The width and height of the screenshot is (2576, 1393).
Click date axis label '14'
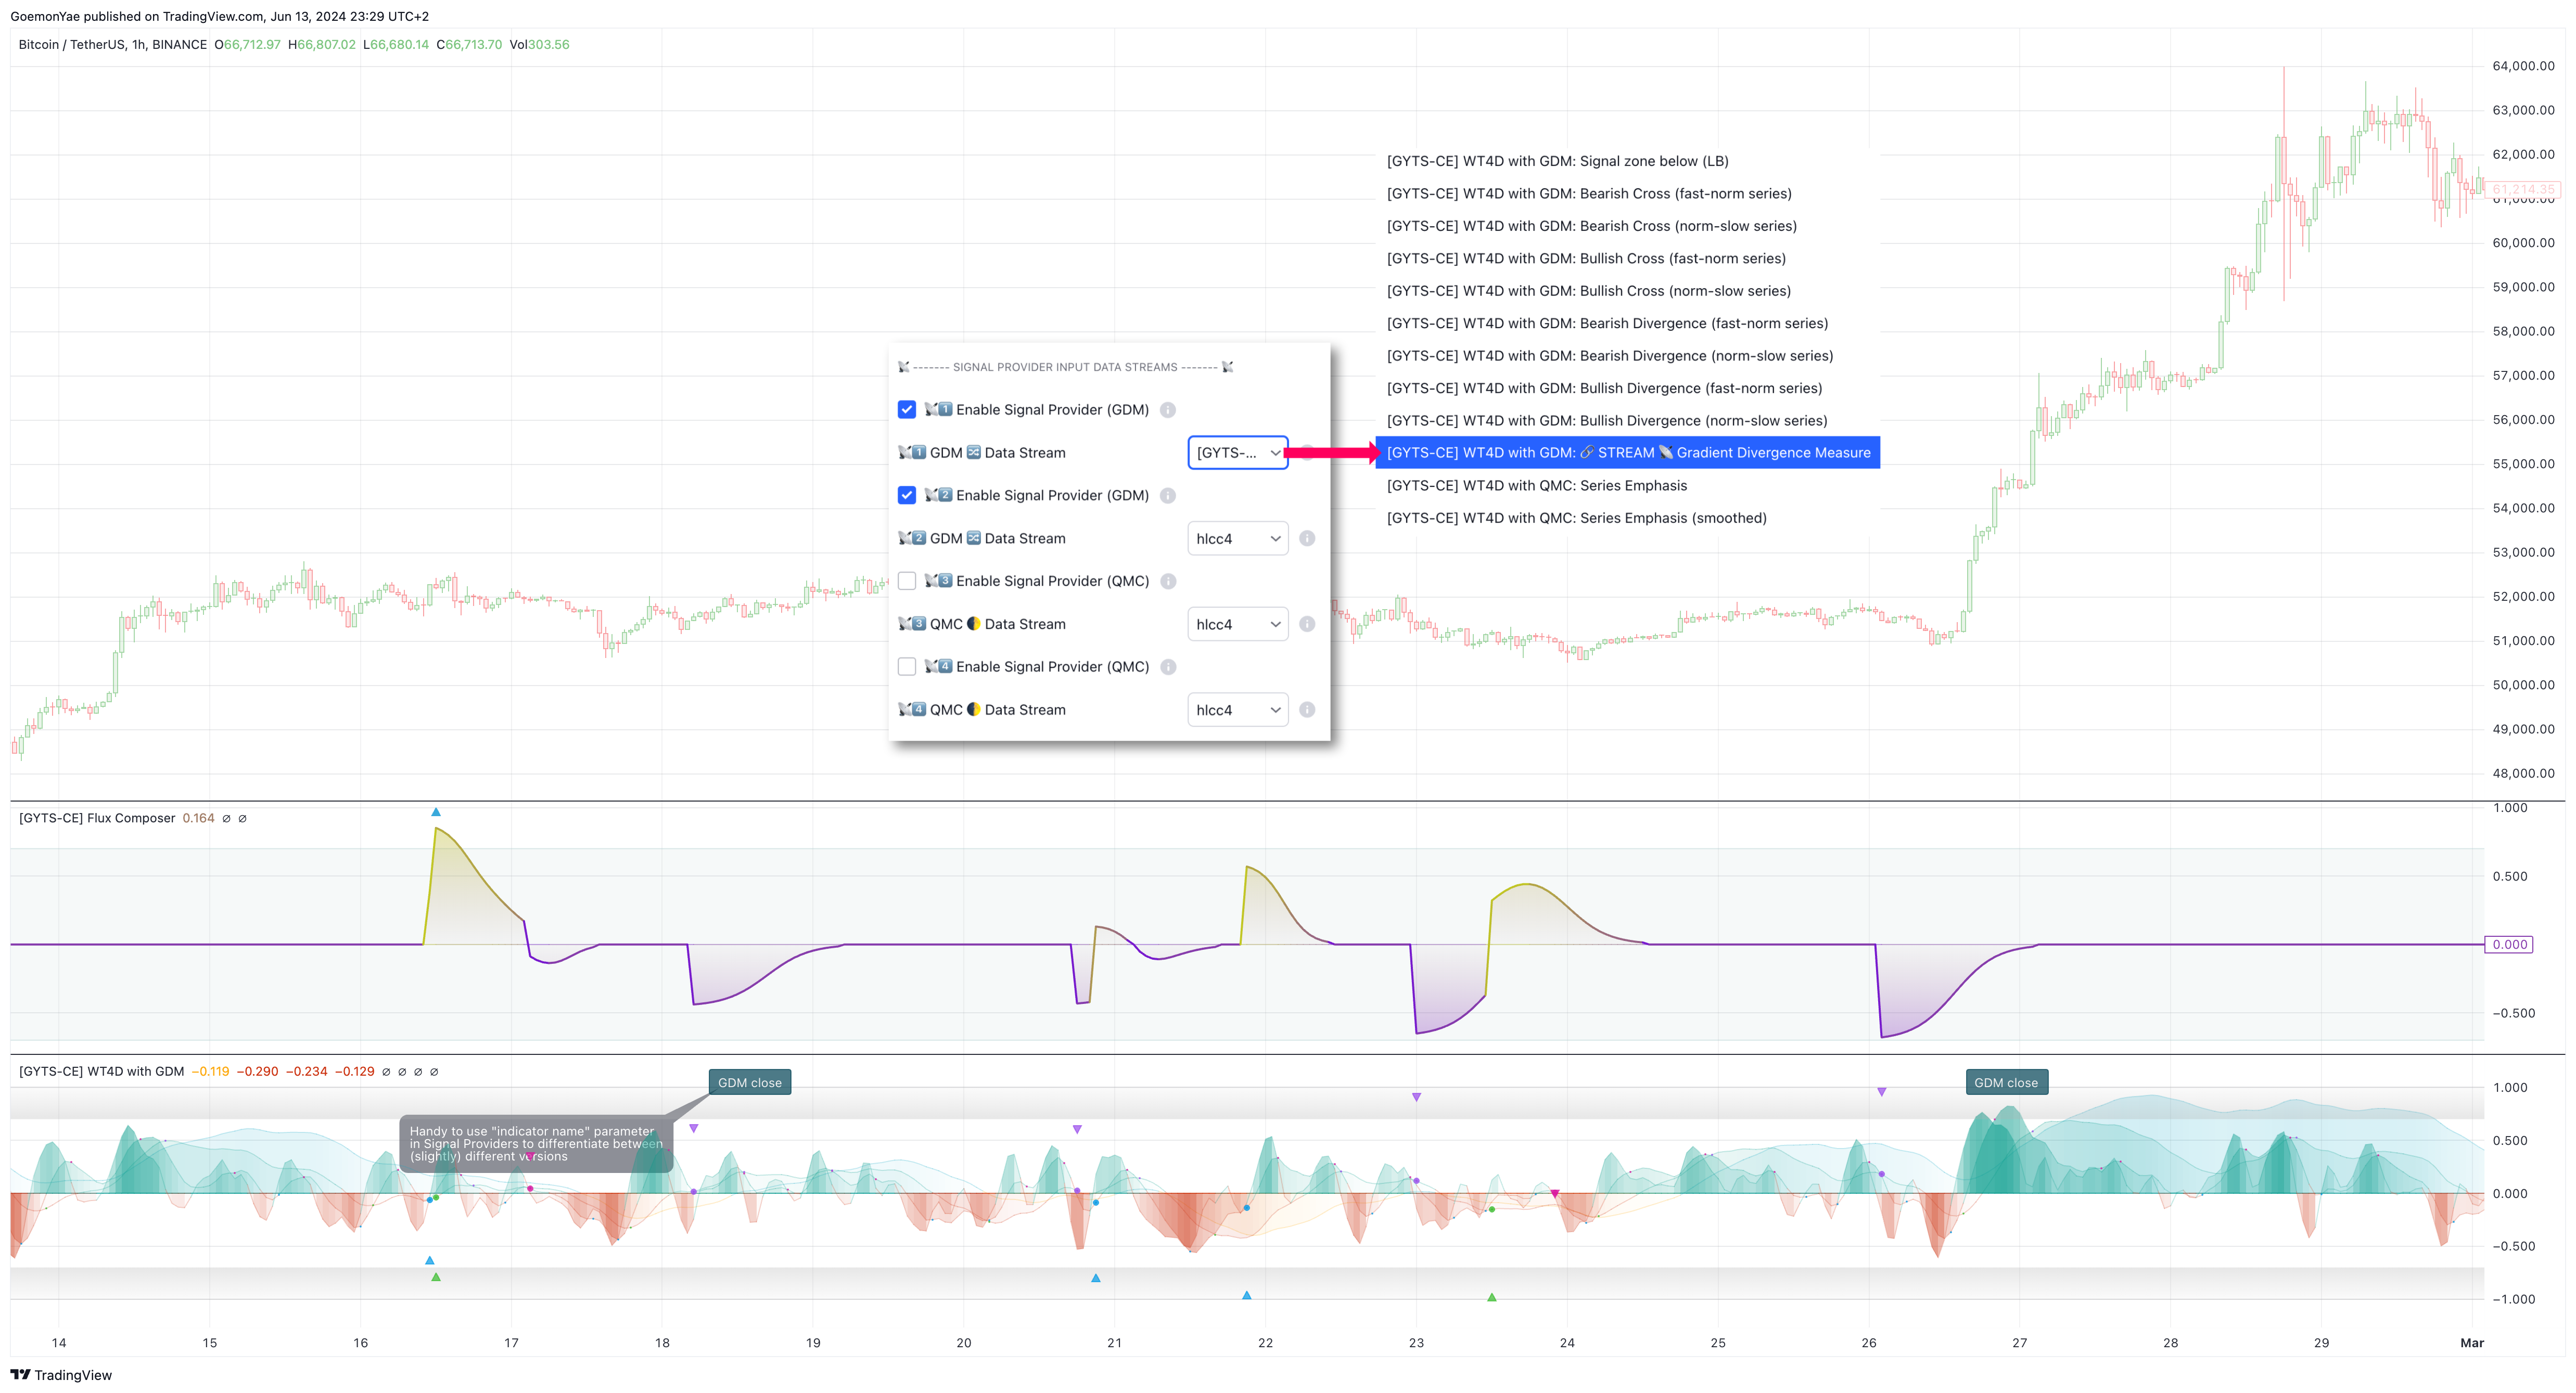pyautogui.click(x=59, y=1343)
